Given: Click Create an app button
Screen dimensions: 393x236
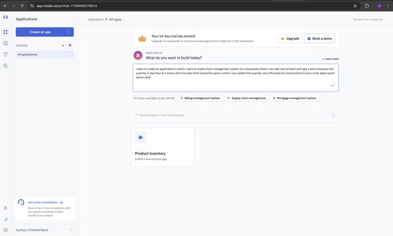Looking at the screenshot, I should 40,32.
